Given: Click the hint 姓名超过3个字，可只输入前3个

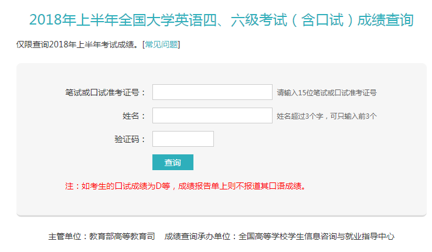Looking at the screenshot, I should (x=326, y=116).
